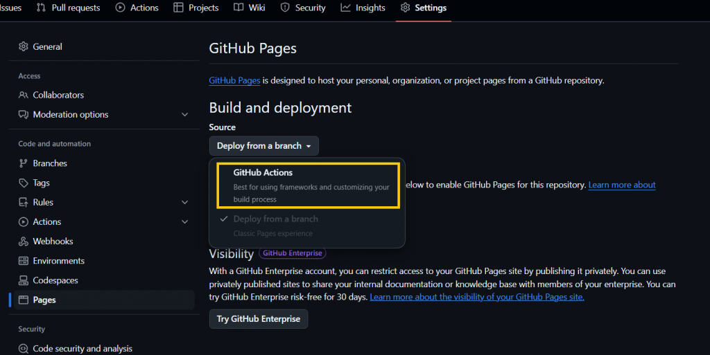Click the Visibility heading
The image size is (710, 355).
[x=231, y=254]
